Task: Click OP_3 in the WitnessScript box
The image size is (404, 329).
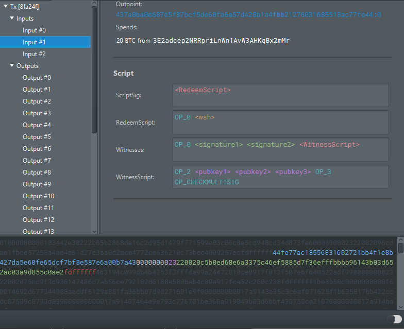Action: (x=324, y=172)
